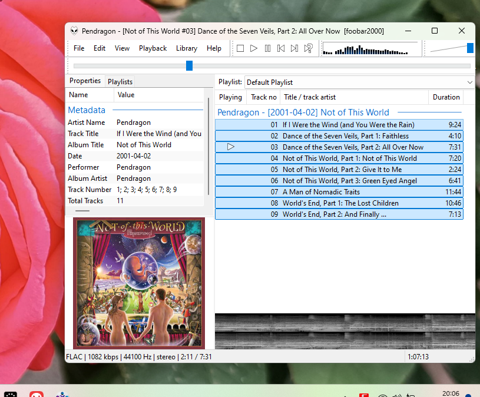Click the Date value 2001-04-02
The width and height of the screenshot is (480, 397).
pos(134,156)
